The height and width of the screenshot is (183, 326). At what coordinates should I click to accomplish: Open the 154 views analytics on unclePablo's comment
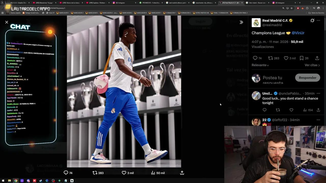click(308, 110)
